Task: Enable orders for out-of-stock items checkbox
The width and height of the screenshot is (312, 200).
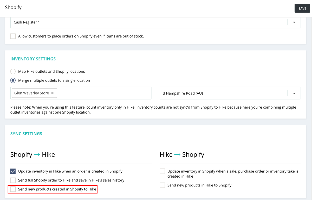Action: click(x=13, y=36)
